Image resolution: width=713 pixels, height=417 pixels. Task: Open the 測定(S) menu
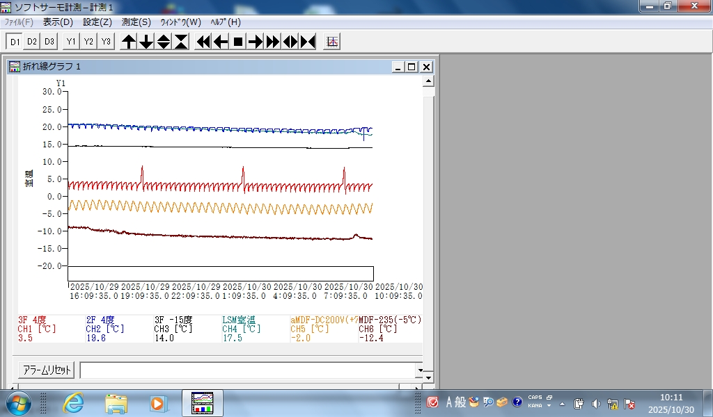click(136, 22)
